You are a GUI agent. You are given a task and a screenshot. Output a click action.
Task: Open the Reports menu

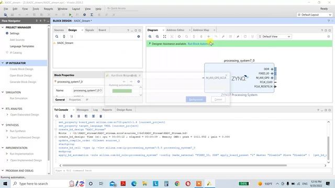[x=48, y=9]
